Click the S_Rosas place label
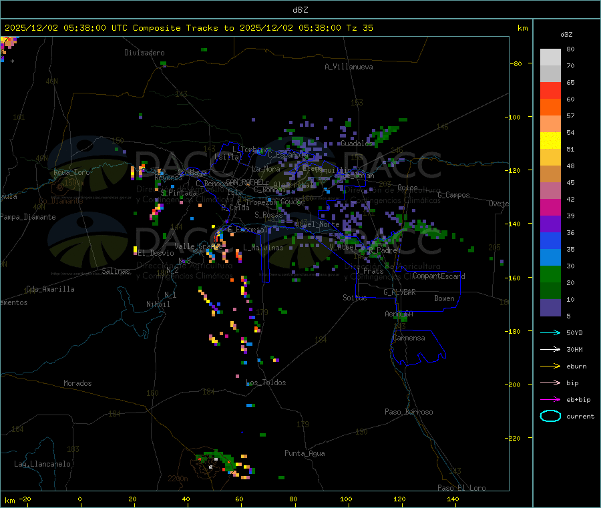Viewport: 601px width, 508px height. pyautogui.click(x=268, y=216)
